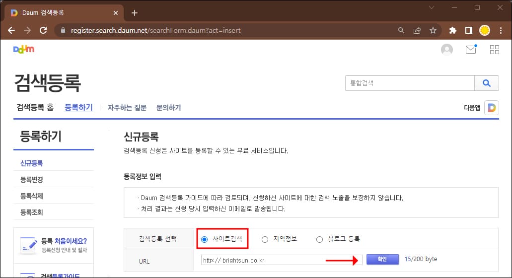The width and height of the screenshot is (512, 278).
Task: Open the user profile icon
Action: (446, 50)
